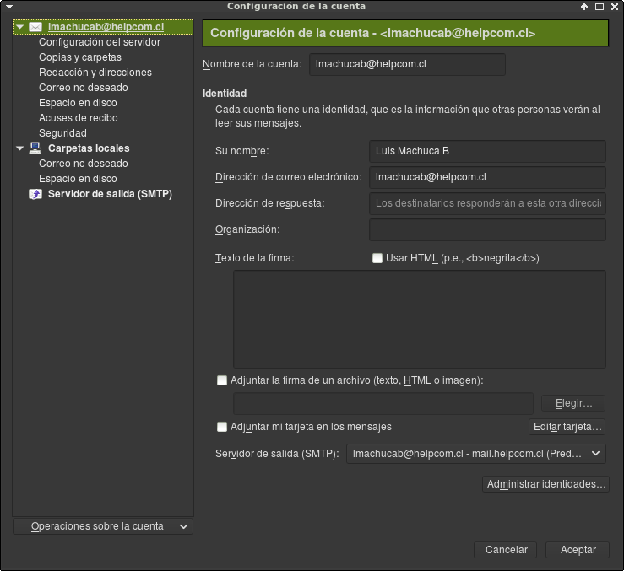Open the Servidor de salida SMTP dropdown

tap(476, 454)
